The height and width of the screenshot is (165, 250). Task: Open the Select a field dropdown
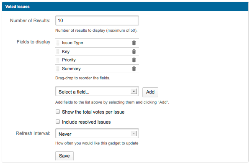pyautogui.click(x=97, y=91)
